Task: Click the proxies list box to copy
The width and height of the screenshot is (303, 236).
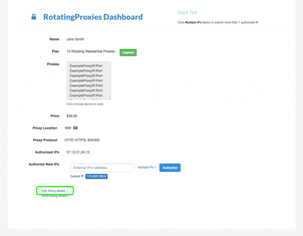Action: point(89,80)
